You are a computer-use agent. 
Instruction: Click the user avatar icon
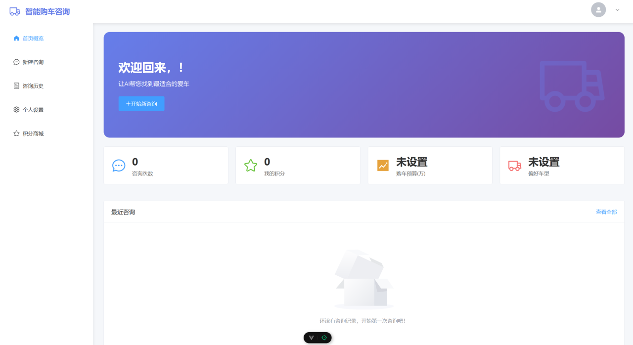click(x=598, y=10)
